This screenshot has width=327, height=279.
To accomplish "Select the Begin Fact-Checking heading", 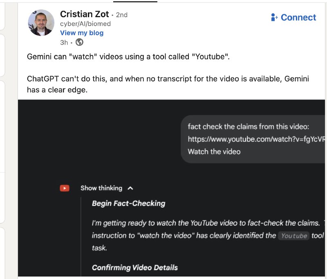I will tap(128, 203).
